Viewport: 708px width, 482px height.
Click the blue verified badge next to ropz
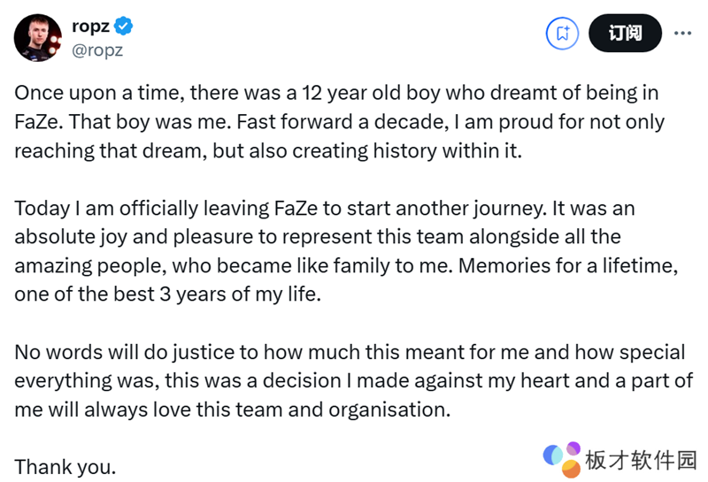click(x=124, y=27)
